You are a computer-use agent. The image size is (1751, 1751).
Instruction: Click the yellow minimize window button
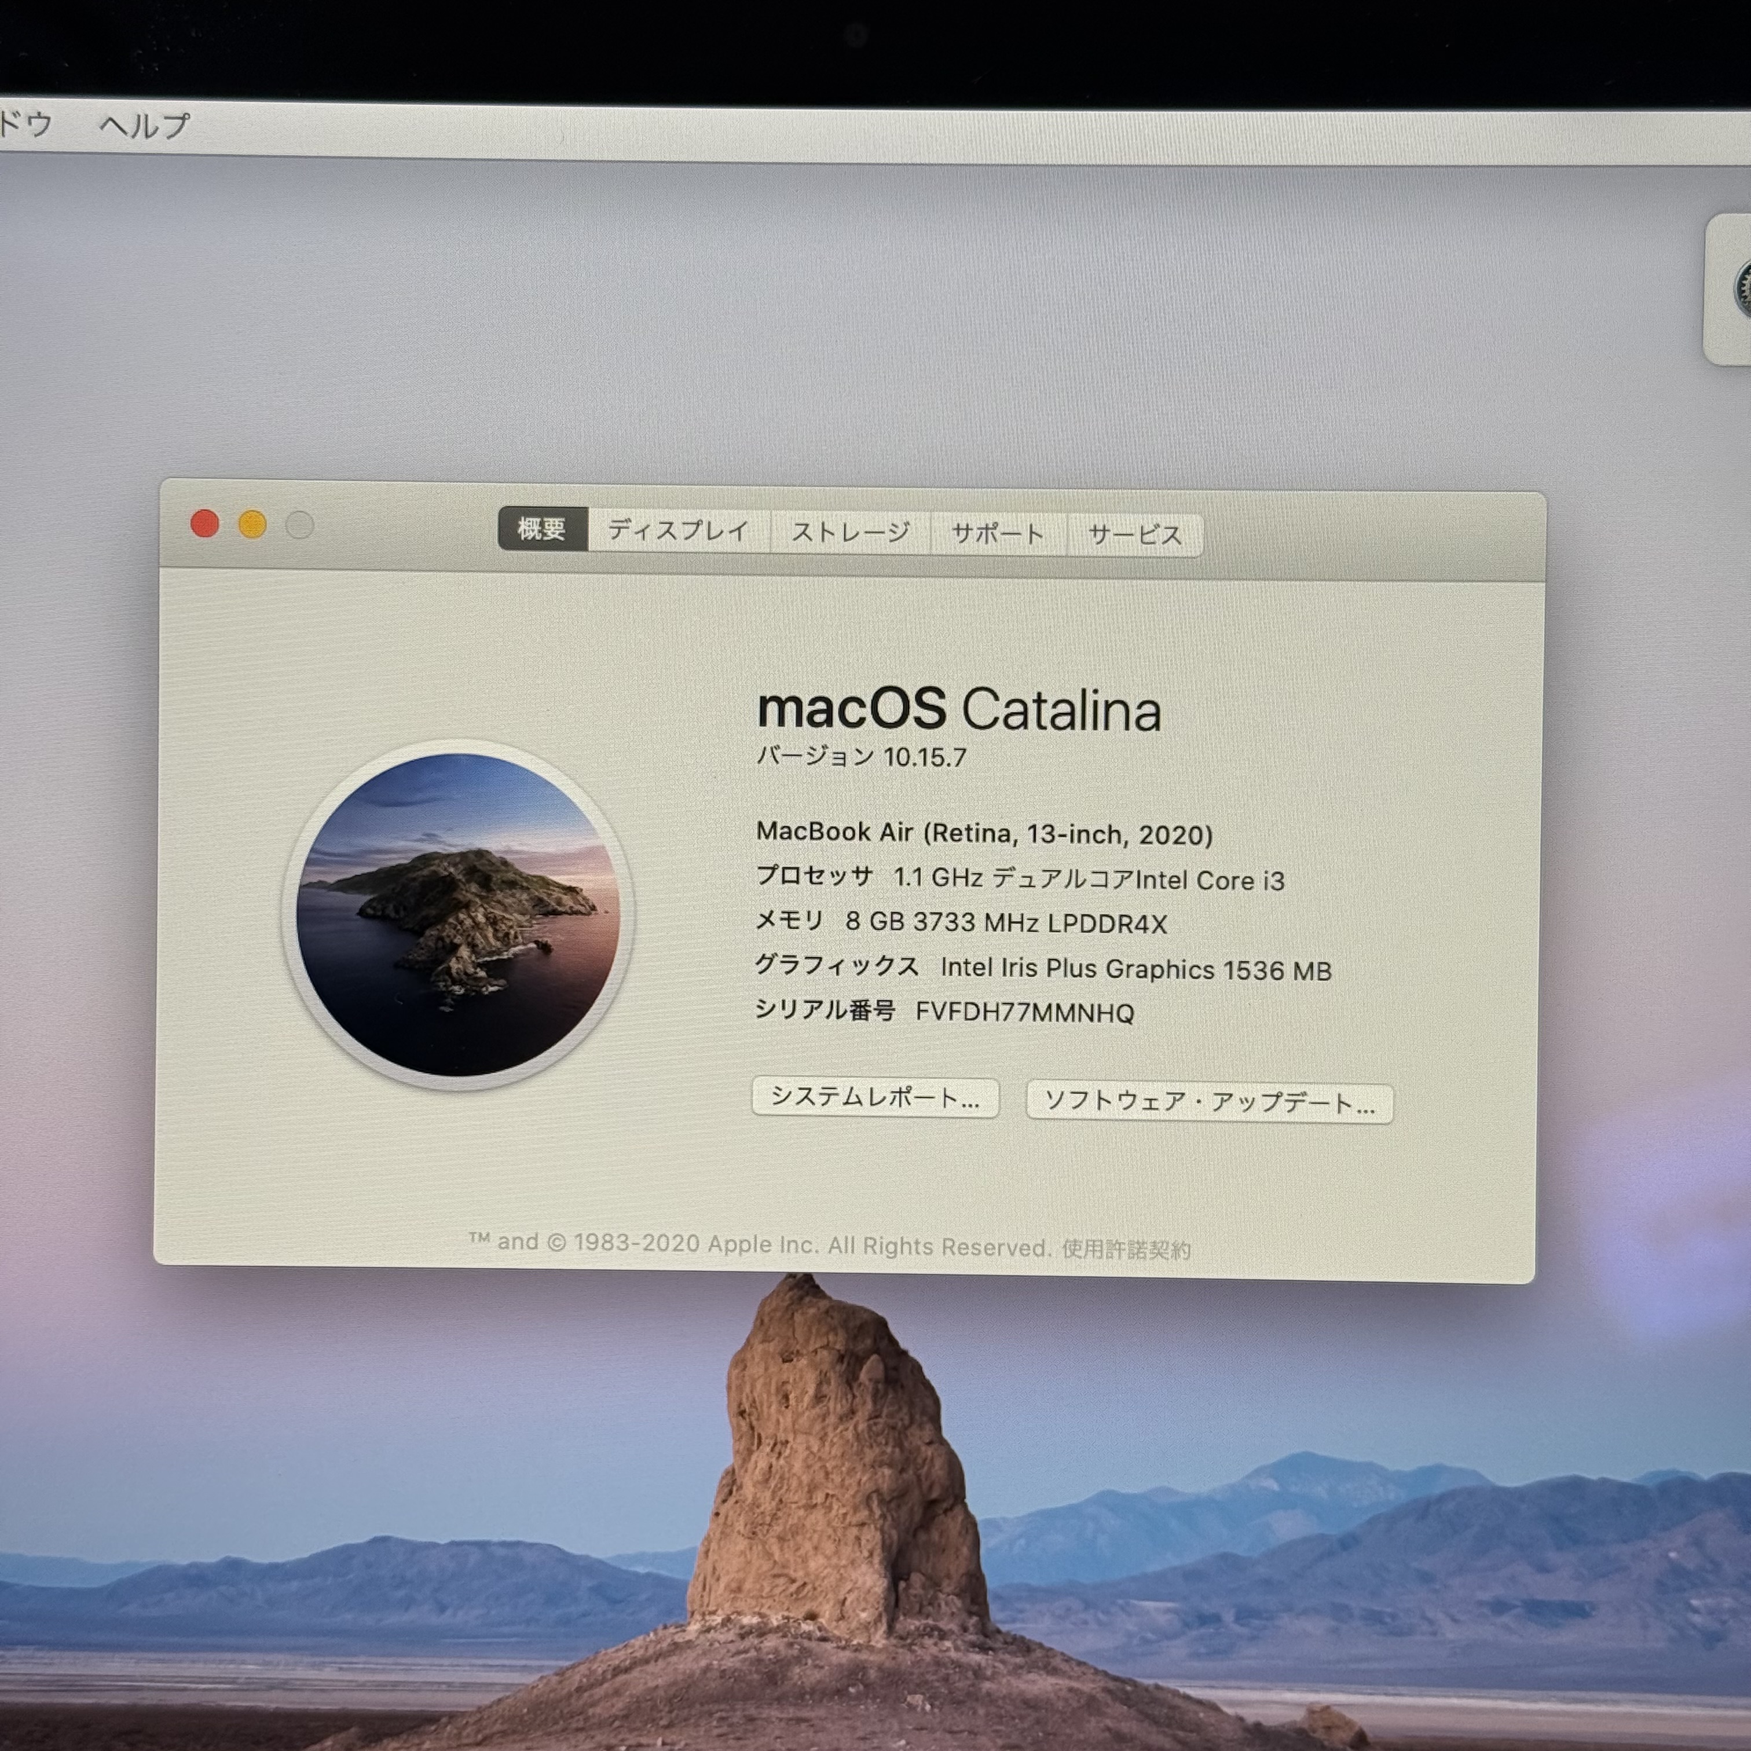coord(252,524)
